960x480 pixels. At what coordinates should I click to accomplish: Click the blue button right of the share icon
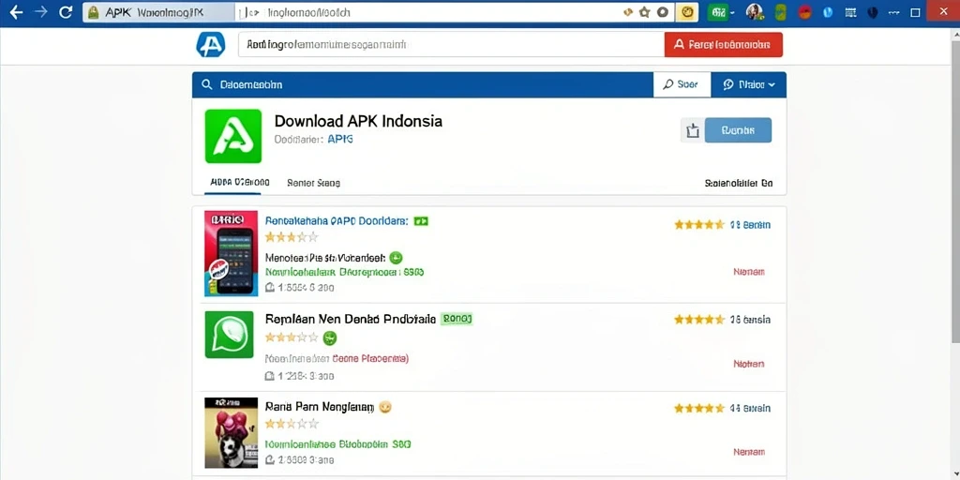click(x=739, y=130)
